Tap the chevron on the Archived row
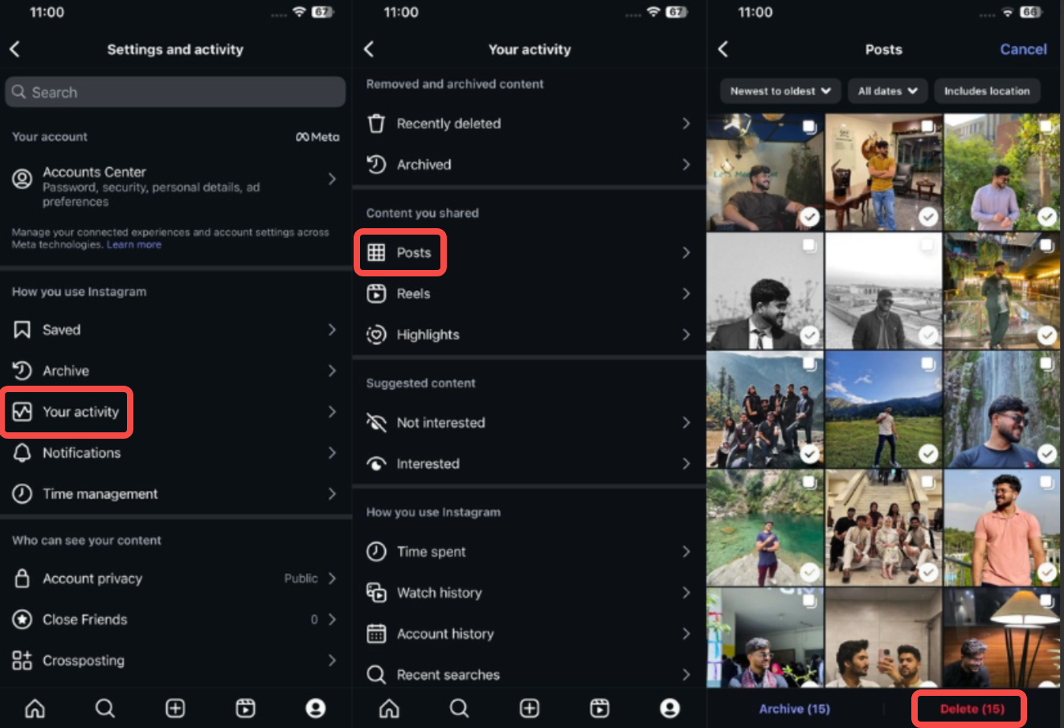Screen dimensions: 1064x728 686,165
